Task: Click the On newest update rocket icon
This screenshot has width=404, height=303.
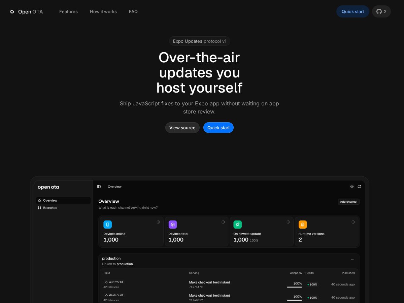Action: pos(238,225)
